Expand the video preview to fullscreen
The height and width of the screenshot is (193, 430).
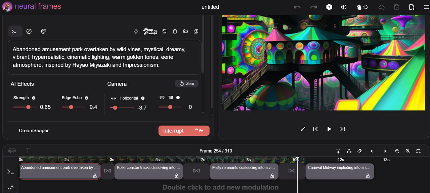pyautogui.click(x=303, y=129)
